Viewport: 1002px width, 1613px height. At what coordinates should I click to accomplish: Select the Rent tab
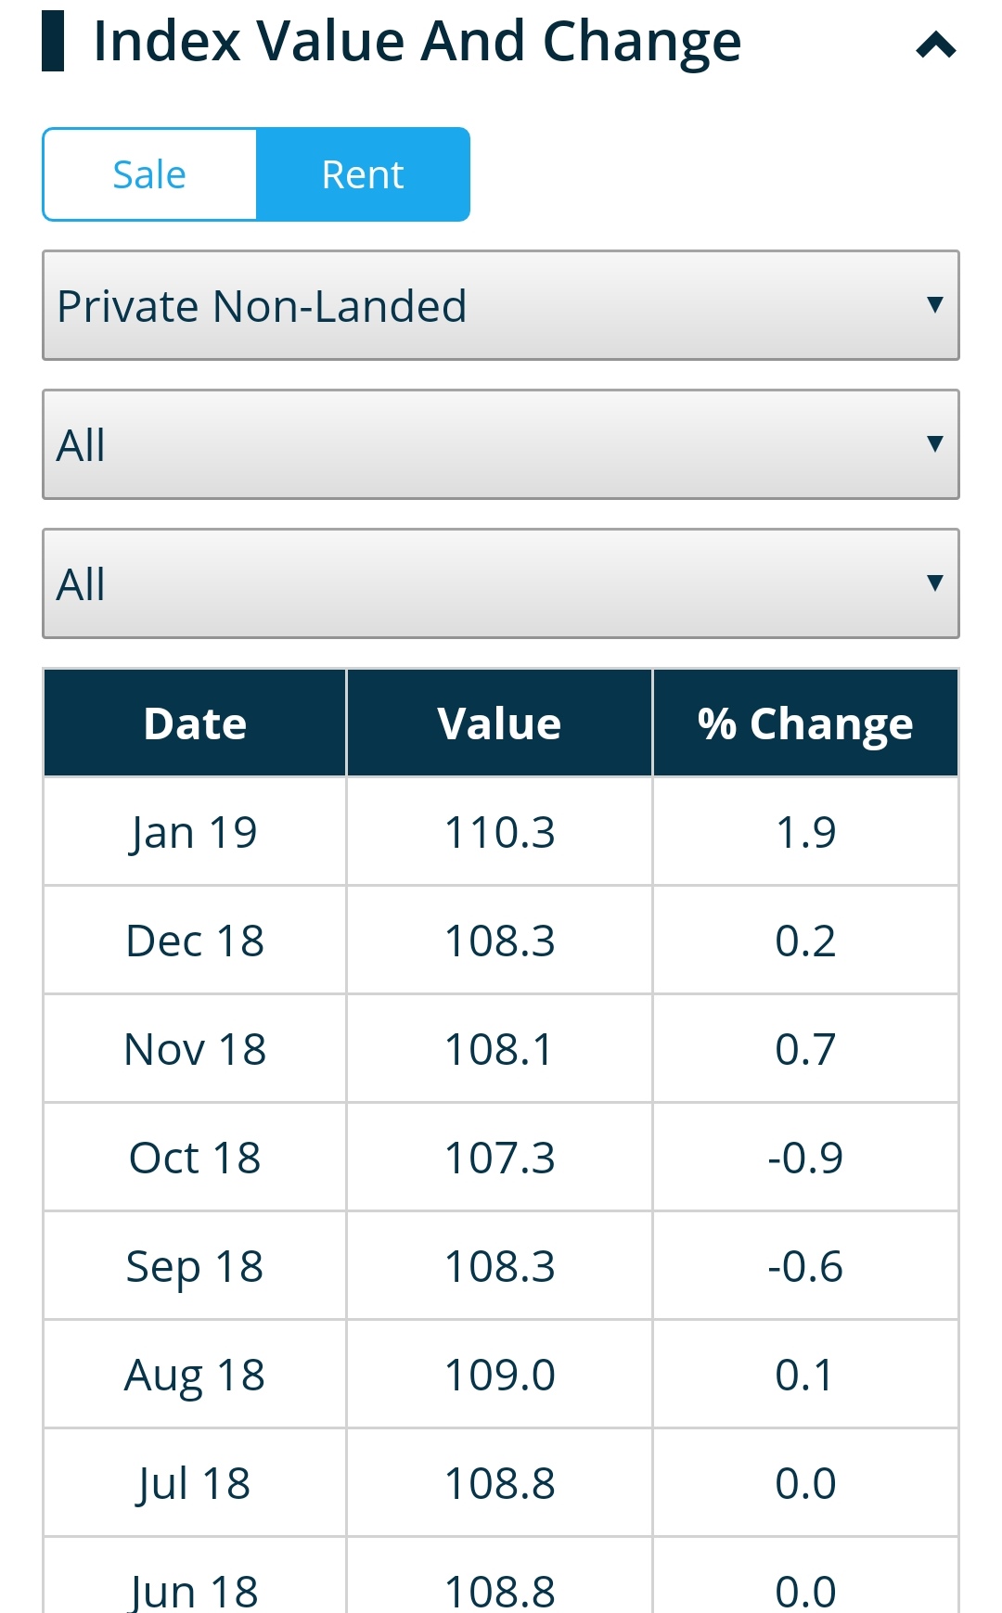363,174
